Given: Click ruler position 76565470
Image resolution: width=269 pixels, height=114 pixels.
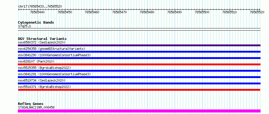Looking at the screenshot, I should tap(120, 12).
